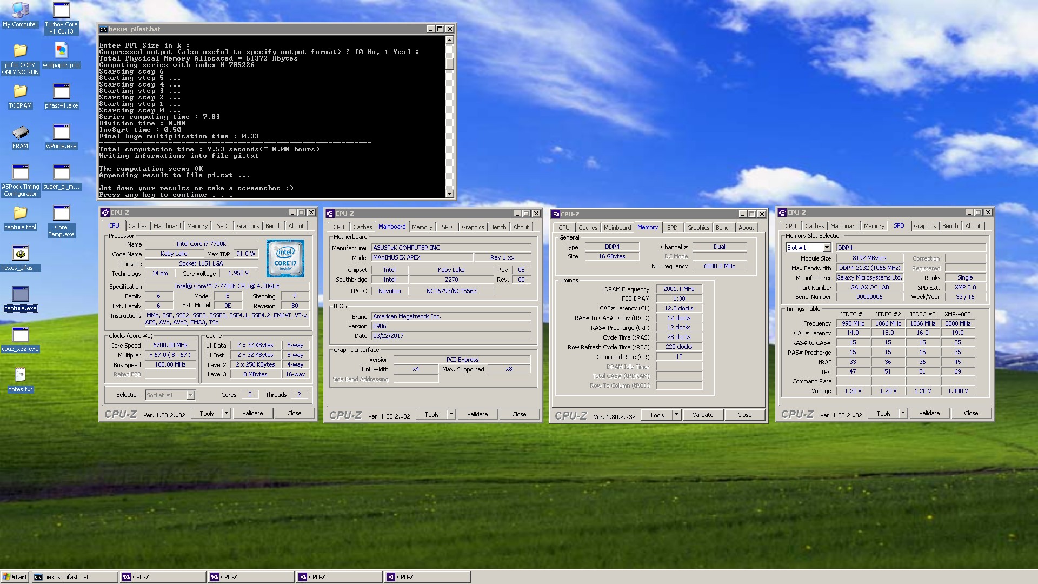Click Memory CPU-Z window title icon
1038x584 pixels.
click(x=556, y=214)
